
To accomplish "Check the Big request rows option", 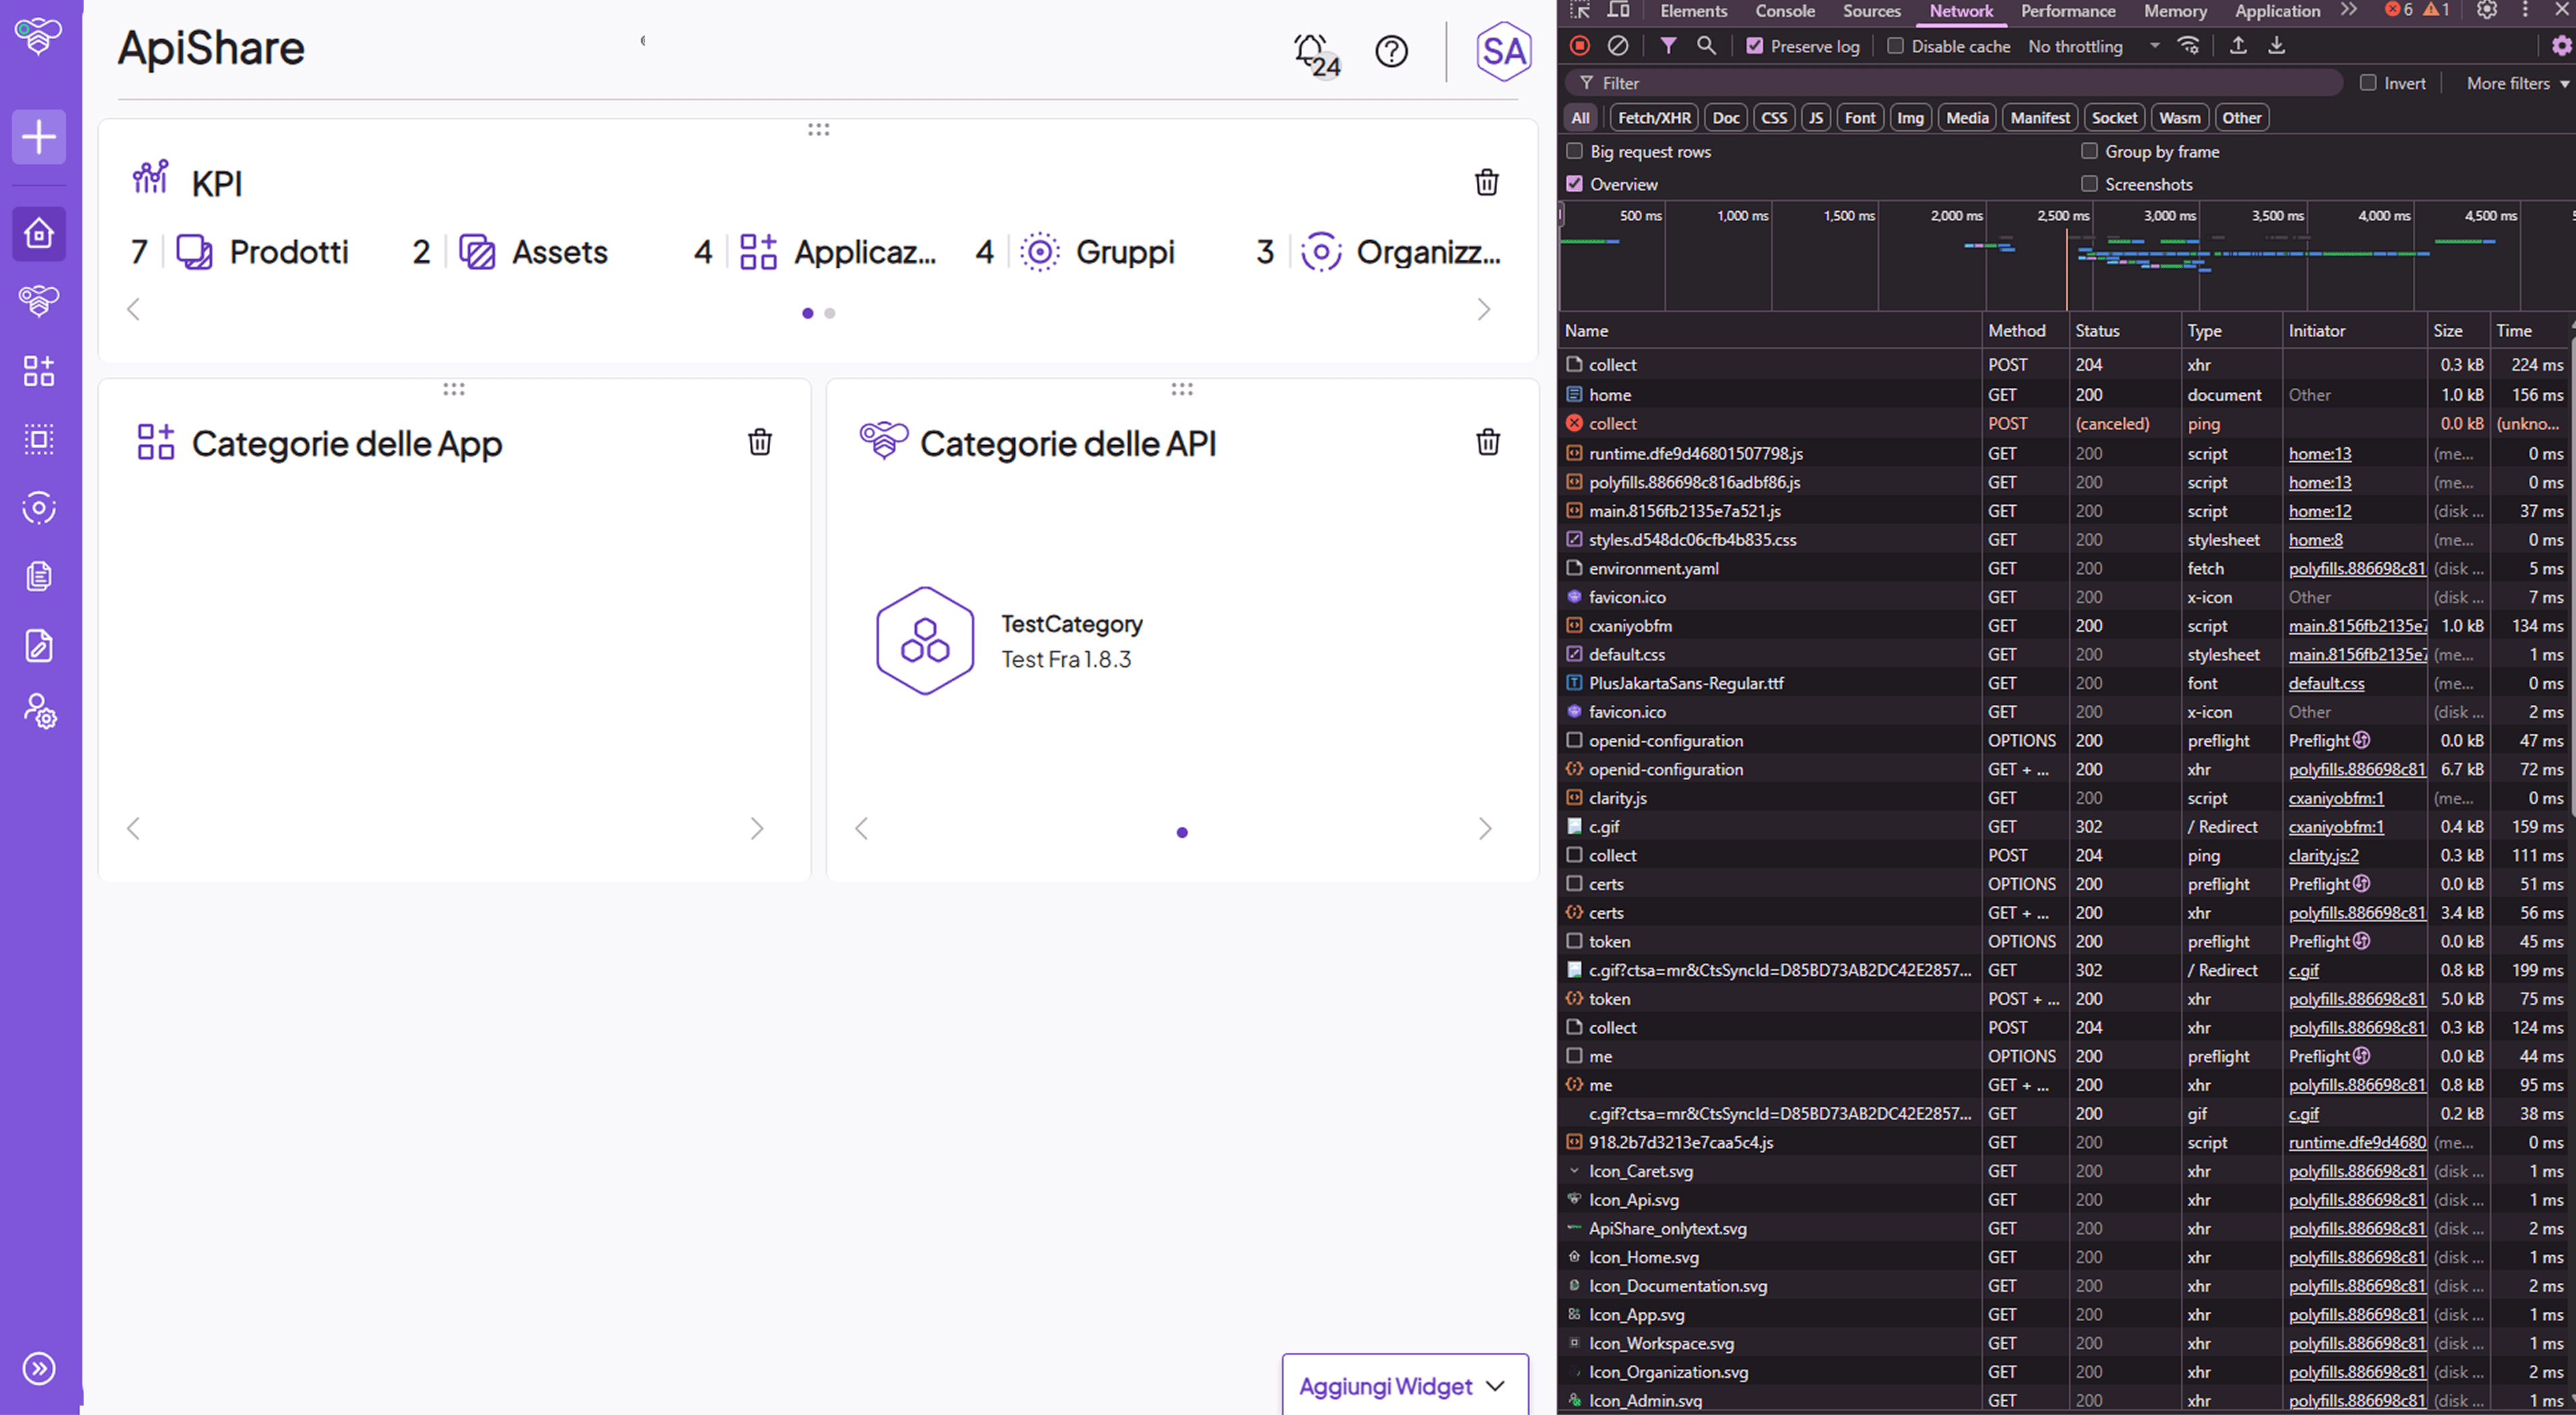I will click(1574, 151).
